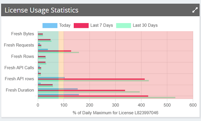The width and height of the screenshot is (201, 121).
Task: Click the Fresh Rows category label
Action: click(22, 56)
